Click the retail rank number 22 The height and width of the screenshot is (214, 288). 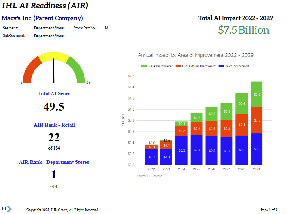54,137
